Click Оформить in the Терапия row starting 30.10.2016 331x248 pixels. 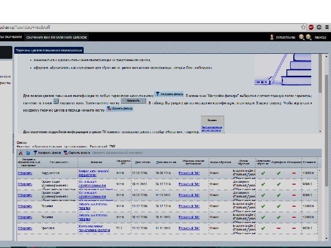(25, 217)
